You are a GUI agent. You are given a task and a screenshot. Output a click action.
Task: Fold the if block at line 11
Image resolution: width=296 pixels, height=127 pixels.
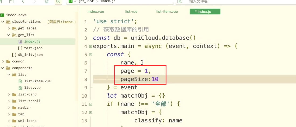(x=90, y=104)
